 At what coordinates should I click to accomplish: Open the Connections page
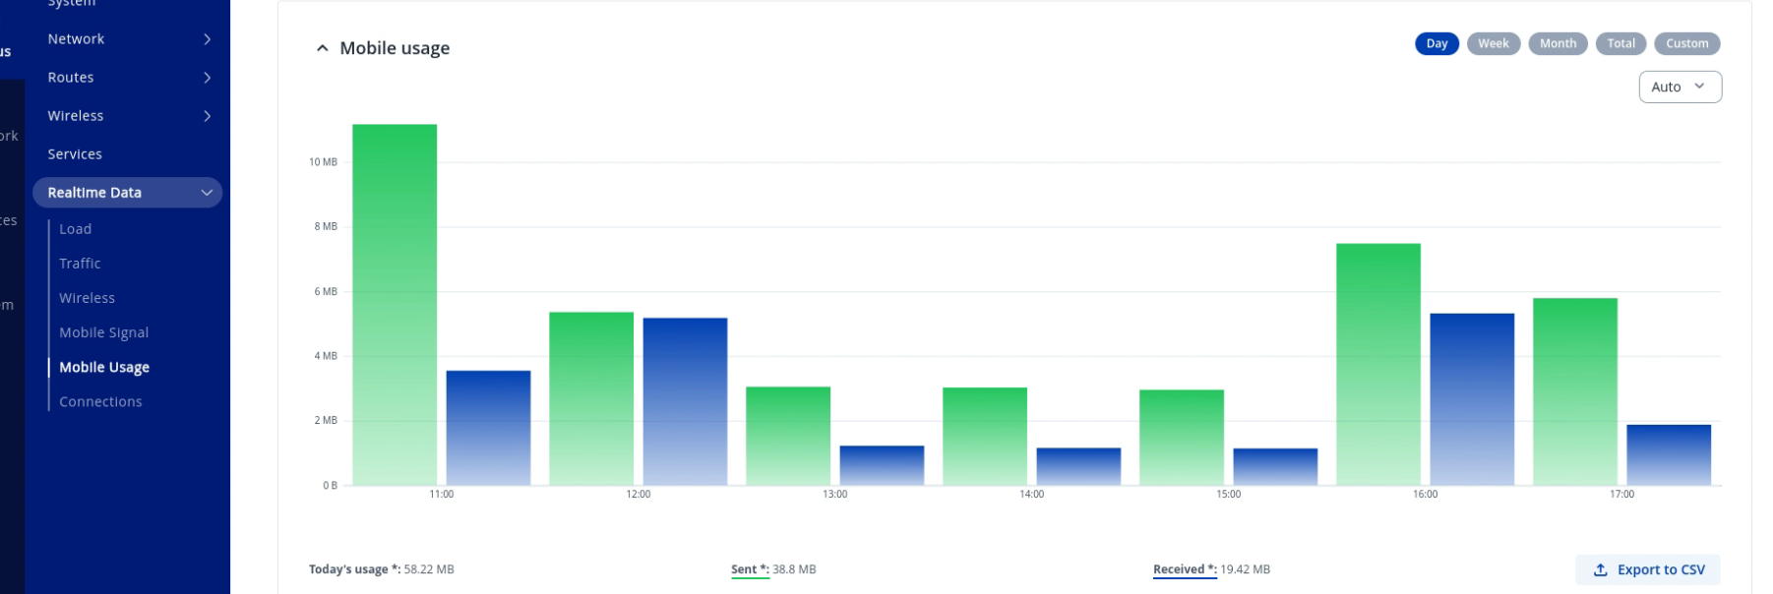point(100,401)
